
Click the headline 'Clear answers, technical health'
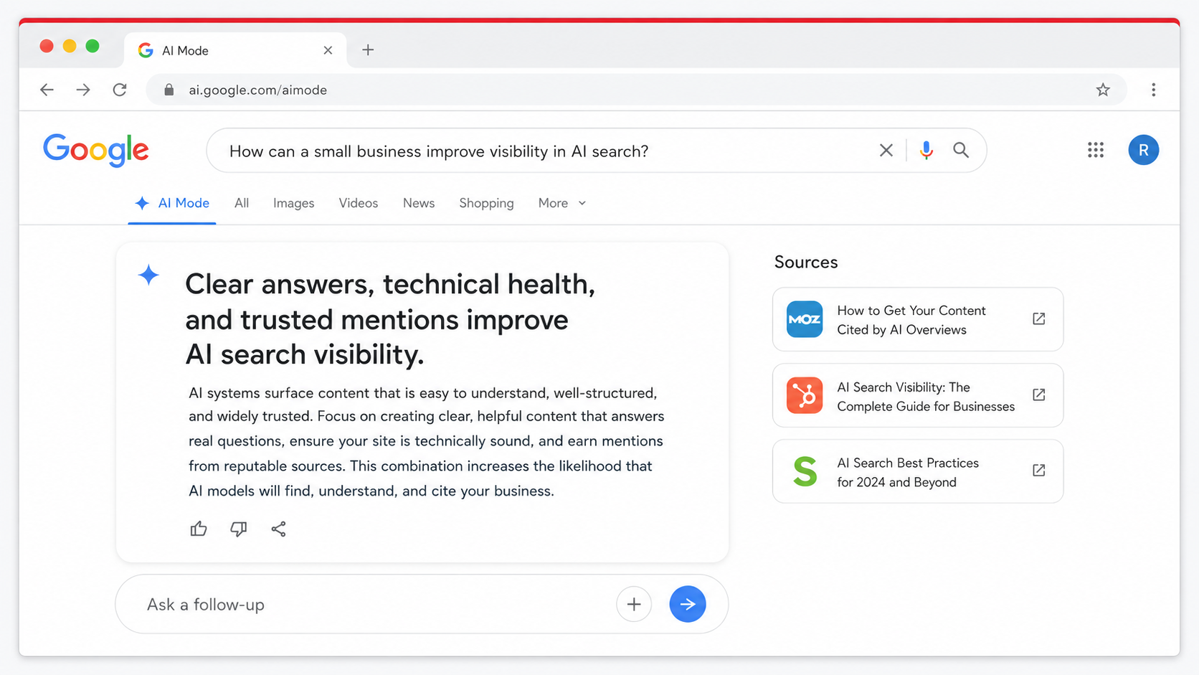[390, 319]
